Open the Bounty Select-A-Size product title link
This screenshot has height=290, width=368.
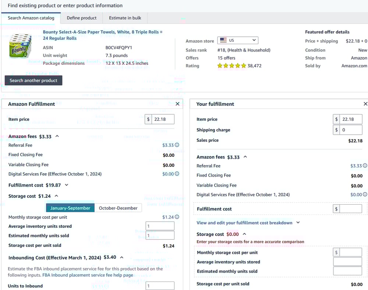(x=103, y=35)
